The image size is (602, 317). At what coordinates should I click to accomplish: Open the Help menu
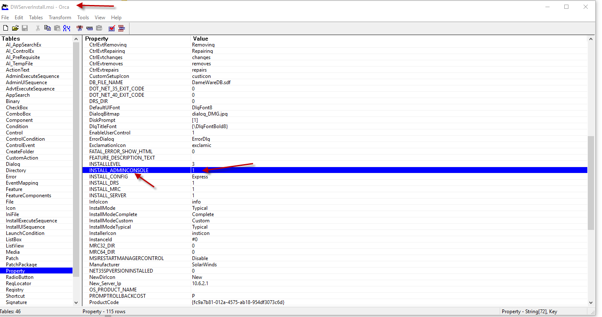coord(116,18)
